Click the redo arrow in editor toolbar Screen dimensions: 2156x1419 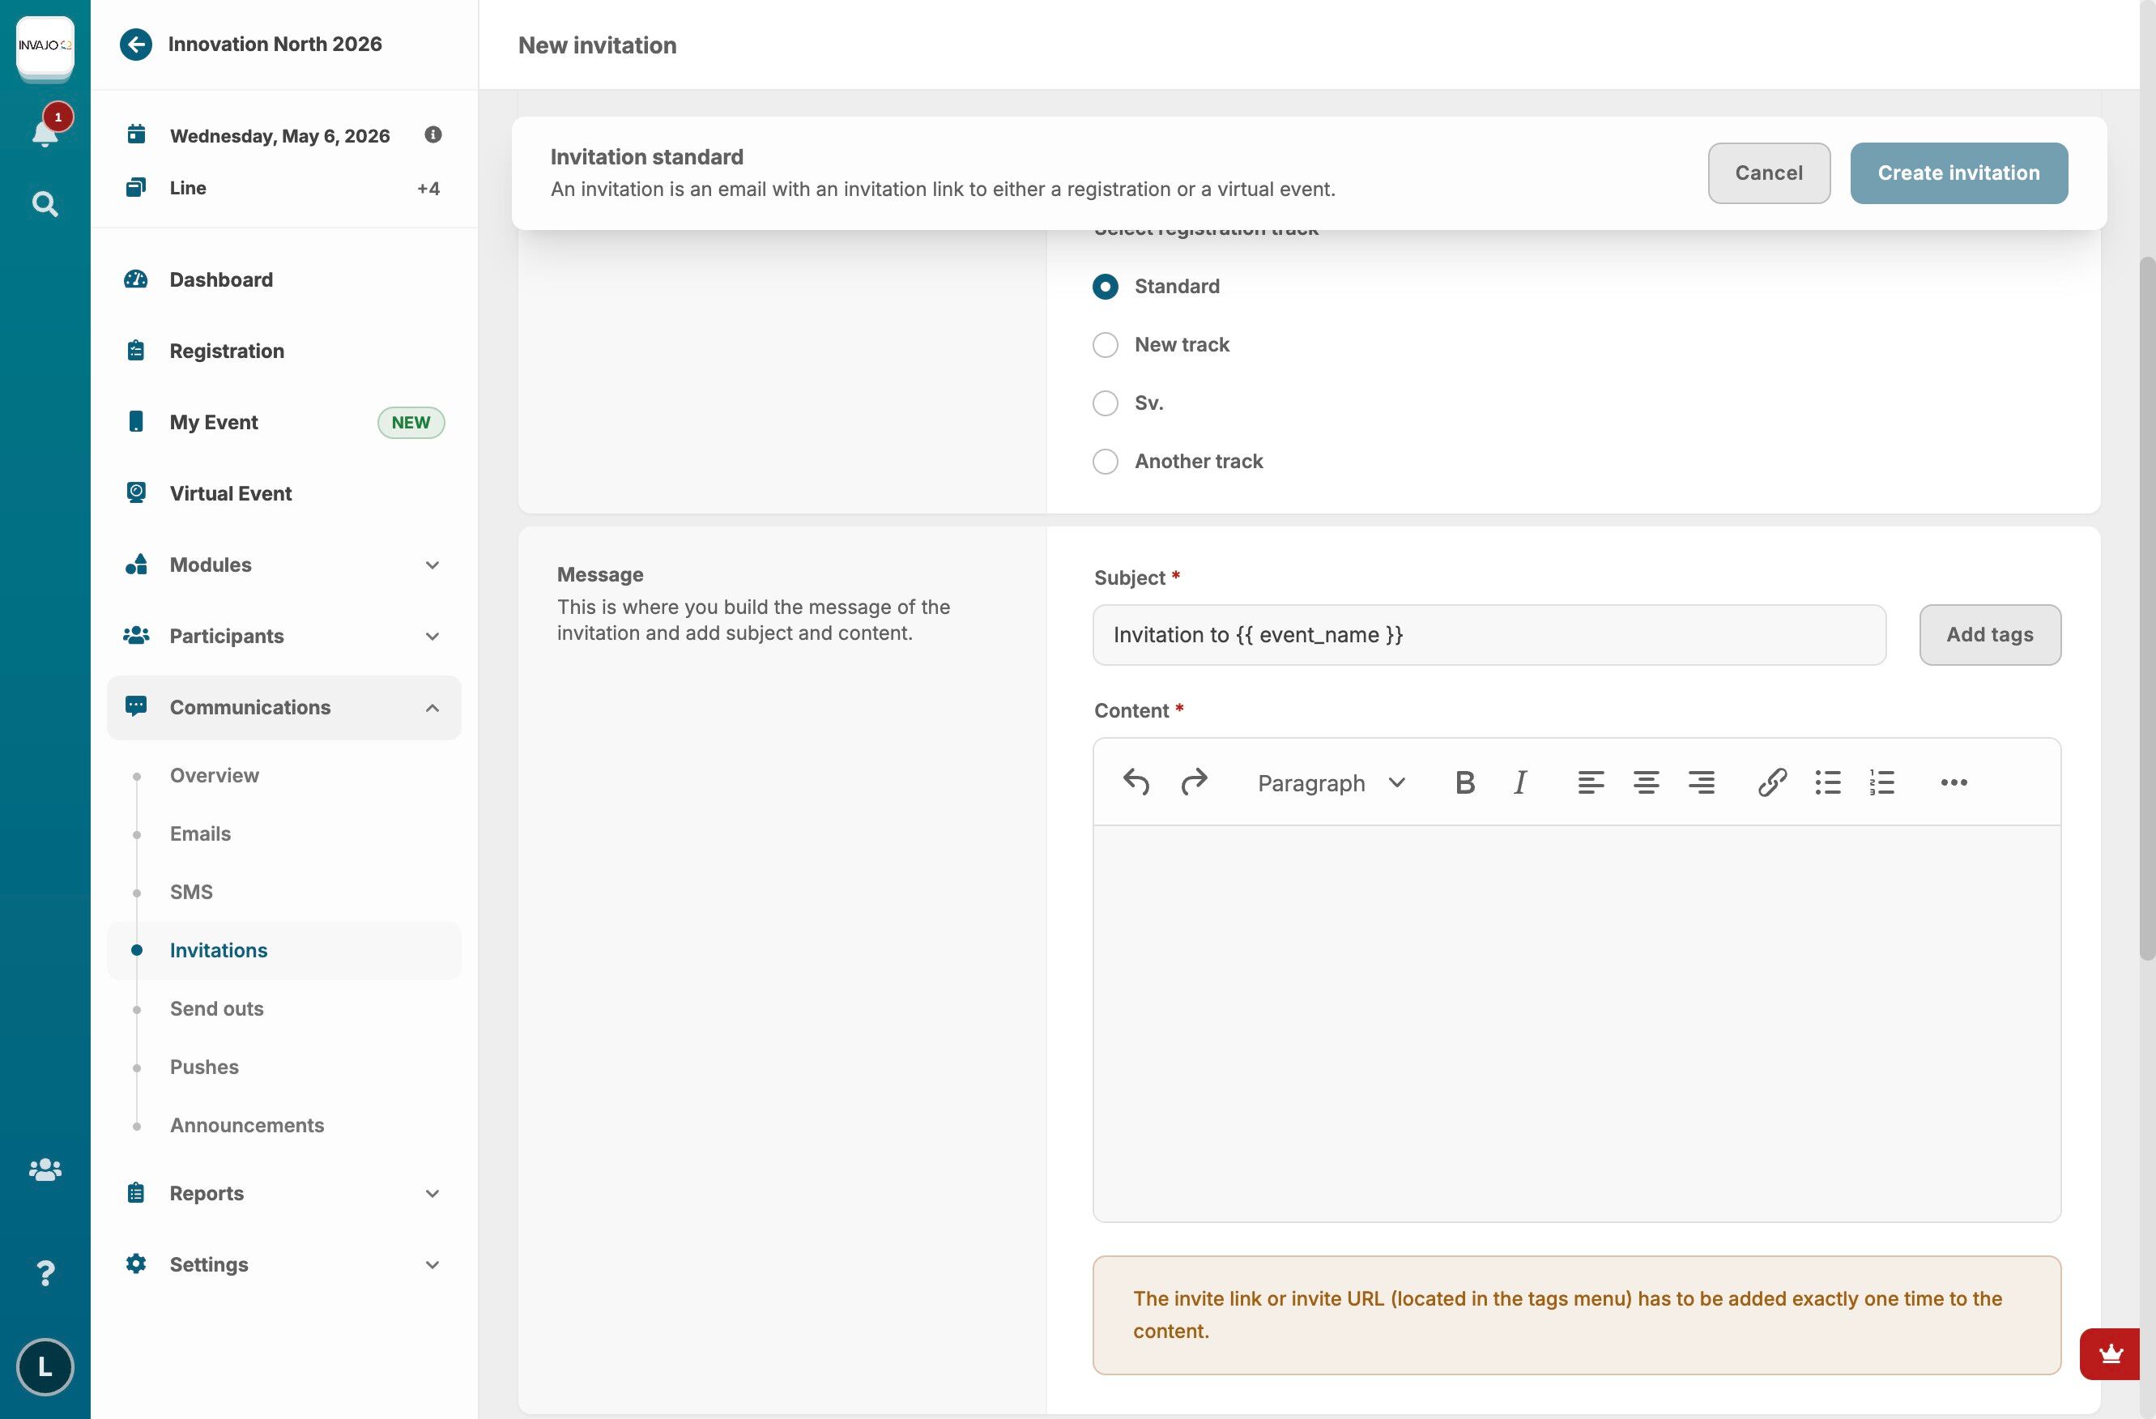tap(1194, 781)
